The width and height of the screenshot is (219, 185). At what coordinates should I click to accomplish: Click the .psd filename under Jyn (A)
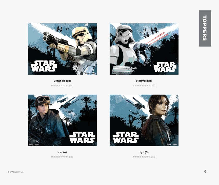(x=62, y=157)
